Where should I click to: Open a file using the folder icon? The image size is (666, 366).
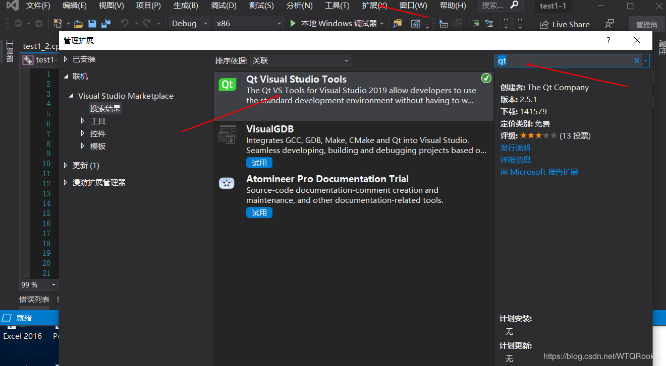(x=78, y=24)
